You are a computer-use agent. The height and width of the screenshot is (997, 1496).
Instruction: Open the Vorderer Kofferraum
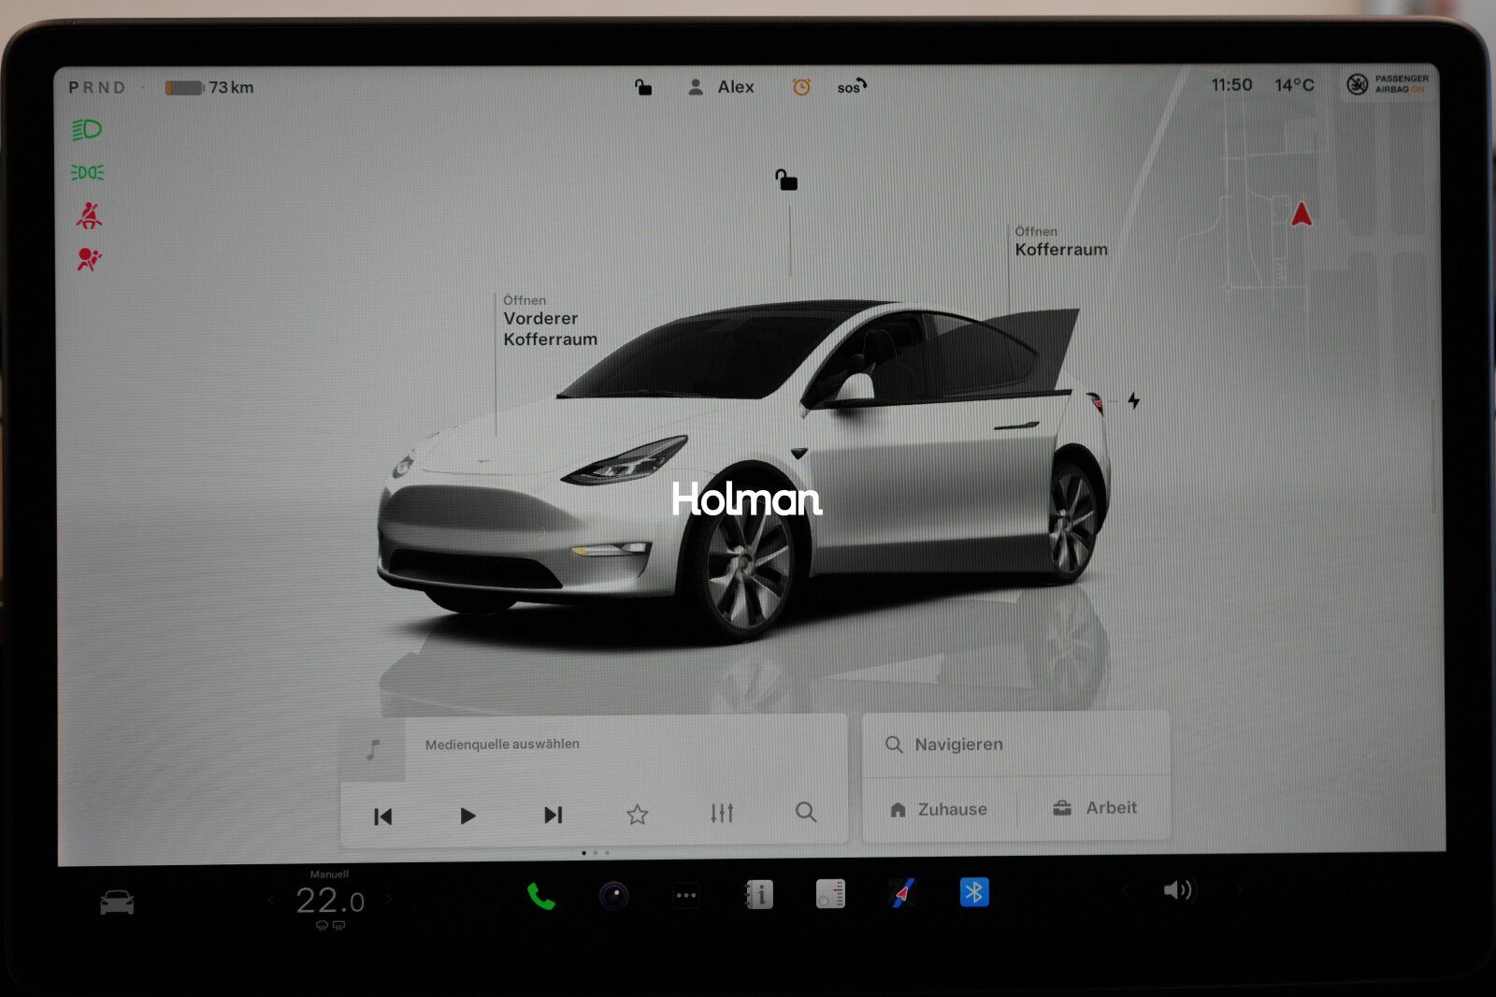pyautogui.click(x=550, y=321)
